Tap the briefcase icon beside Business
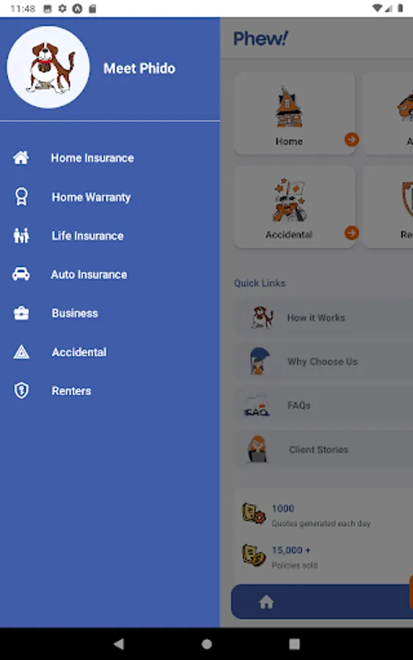This screenshot has width=413, height=660. pos(21,312)
